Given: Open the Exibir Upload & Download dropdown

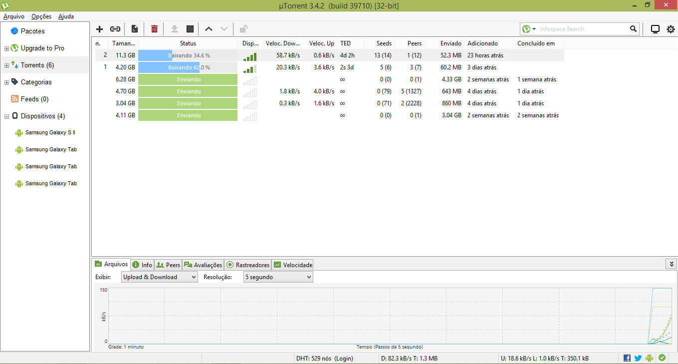Looking at the screenshot, I should pos(160,277).
